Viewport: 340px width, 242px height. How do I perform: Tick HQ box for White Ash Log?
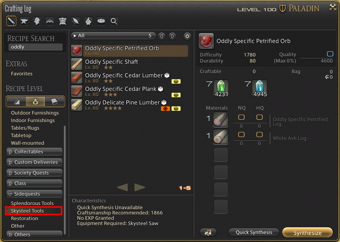[x=259, y=134]
